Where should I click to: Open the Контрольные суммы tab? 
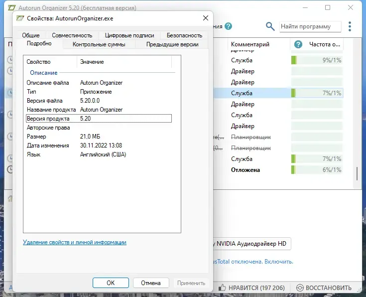pyautogui.click(x=99, y=44)
